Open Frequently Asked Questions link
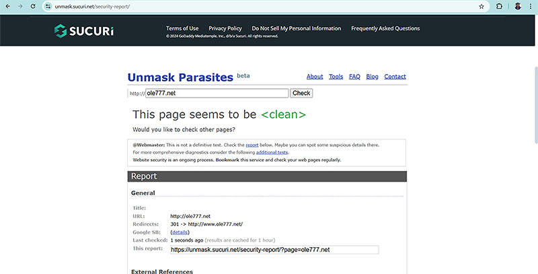The image size is (538, 274). coord(385,28)
